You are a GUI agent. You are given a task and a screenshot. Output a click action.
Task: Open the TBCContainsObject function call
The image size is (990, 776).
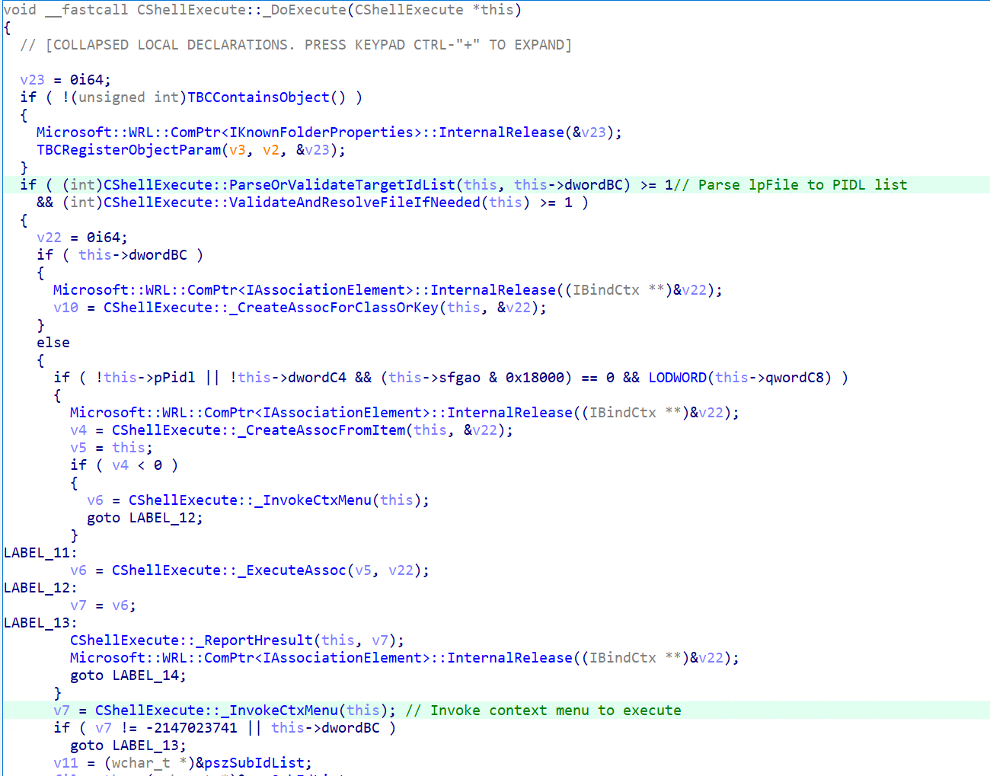click(257, 97)
